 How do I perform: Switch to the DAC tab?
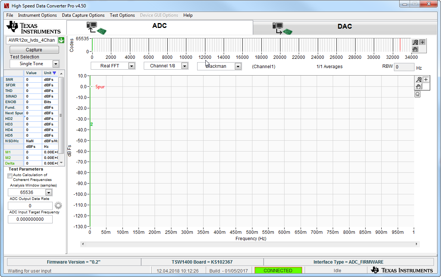tap(344, 26)
